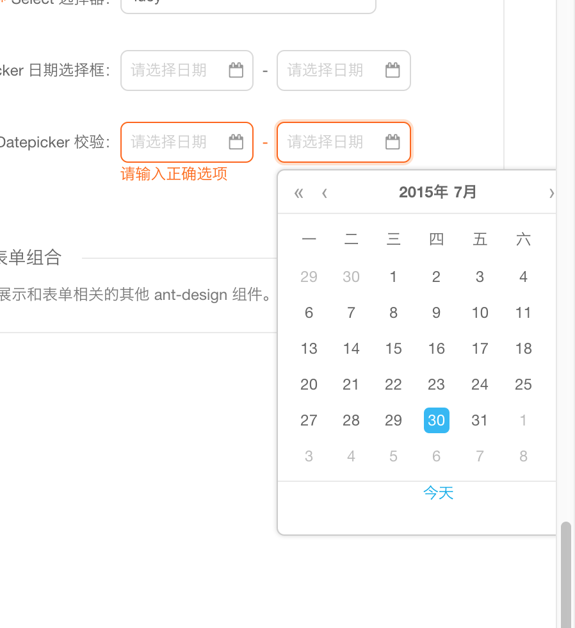Pick greyed-out June 29 in first row
Image resolution: width=575 pixels, height=628 pixels.
pos(309,277)
